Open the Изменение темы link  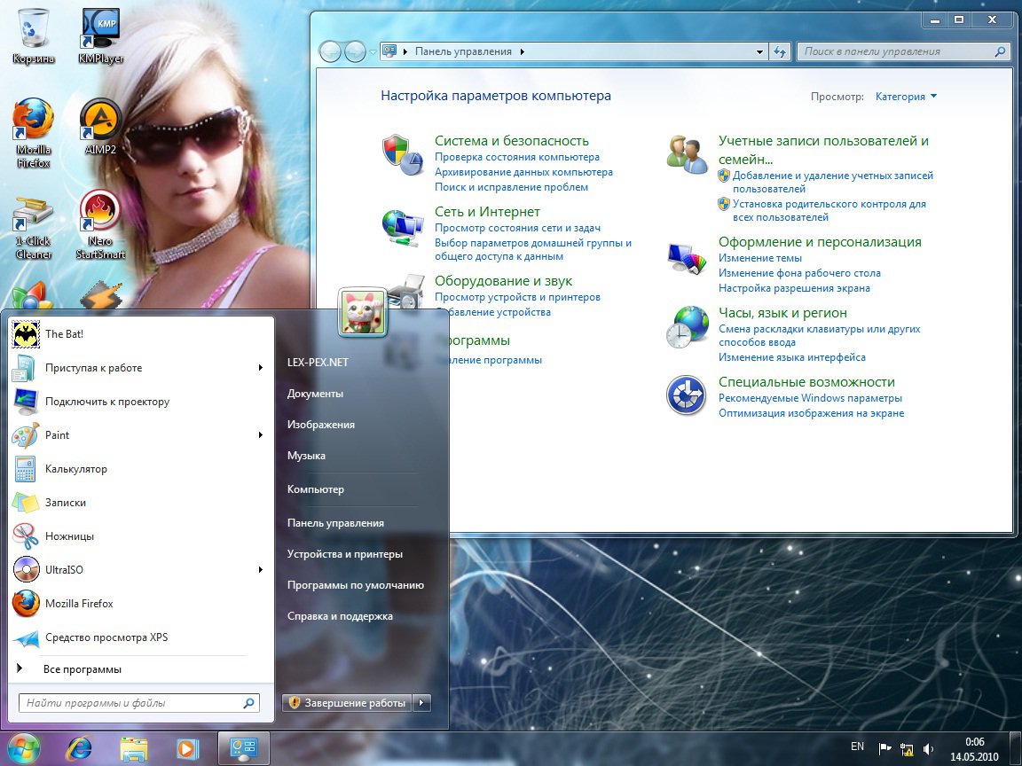(759, 258)
